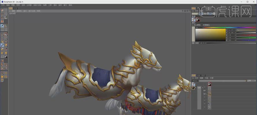The image size is (257, 115).
Task: Open the preset dropdown under color panel menu
Action: (x=195, y=14)
